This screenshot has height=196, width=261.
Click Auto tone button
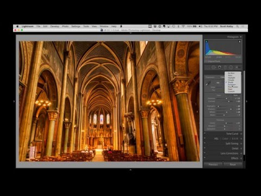[235, 95]
